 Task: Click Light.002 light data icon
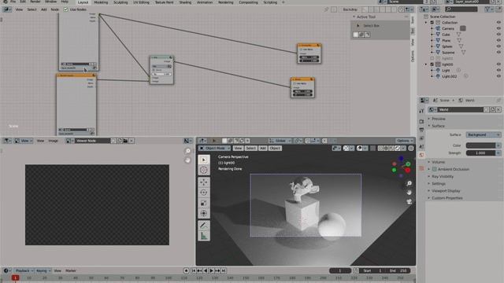tap(465, 76)
